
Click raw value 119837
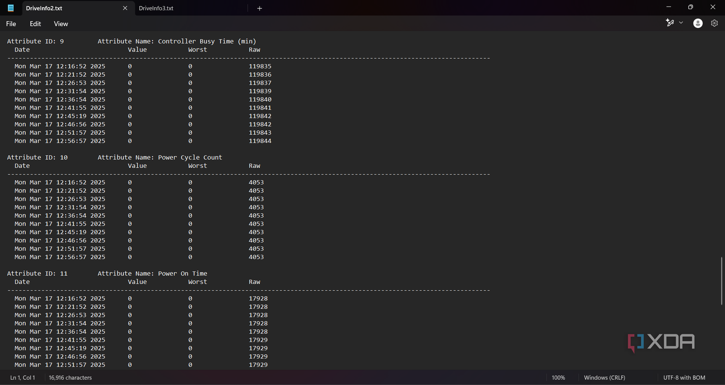coord(260,83)
